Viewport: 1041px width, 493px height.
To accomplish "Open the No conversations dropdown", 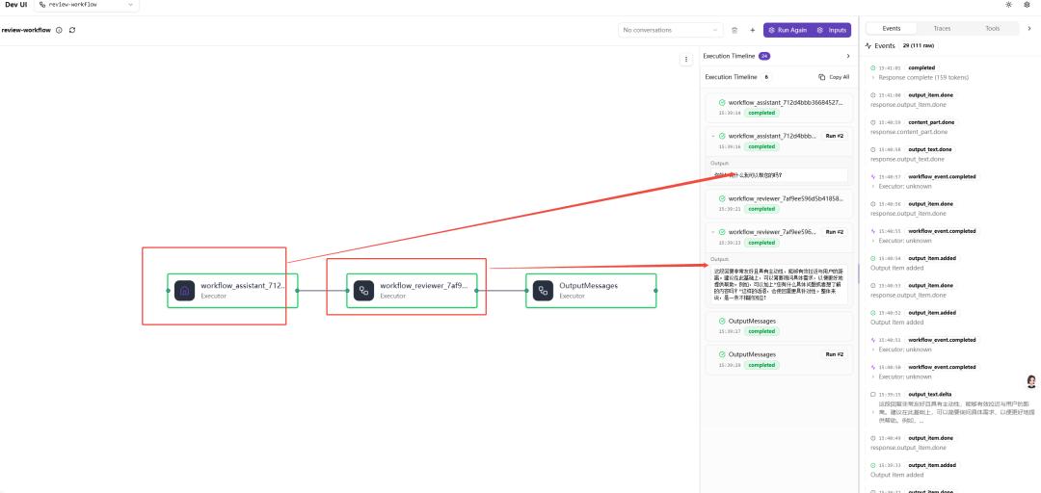I will tap(671, 30).
